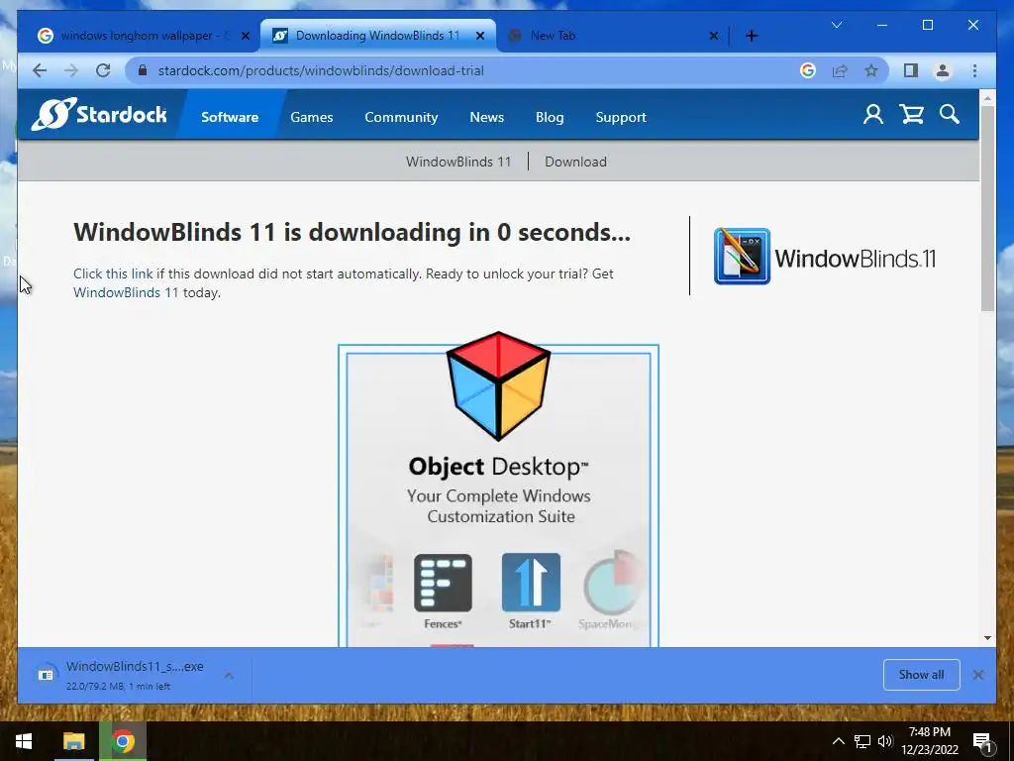This screenshot has width=1014, height=761.
Task: Click the 'Object Desktop' heading text
Action: click(x=498, y=467)
